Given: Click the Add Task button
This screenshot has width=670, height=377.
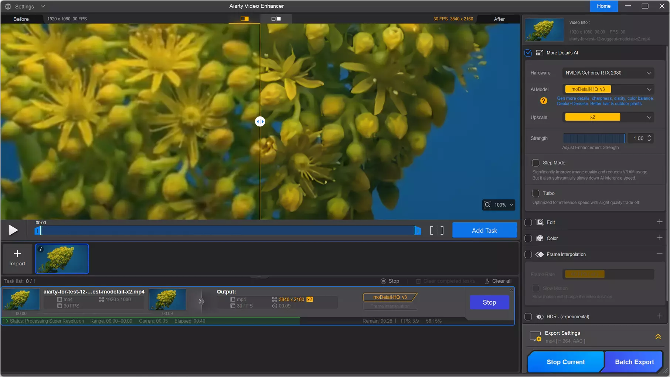Looking at the screenshot, I should coord(484,230).
